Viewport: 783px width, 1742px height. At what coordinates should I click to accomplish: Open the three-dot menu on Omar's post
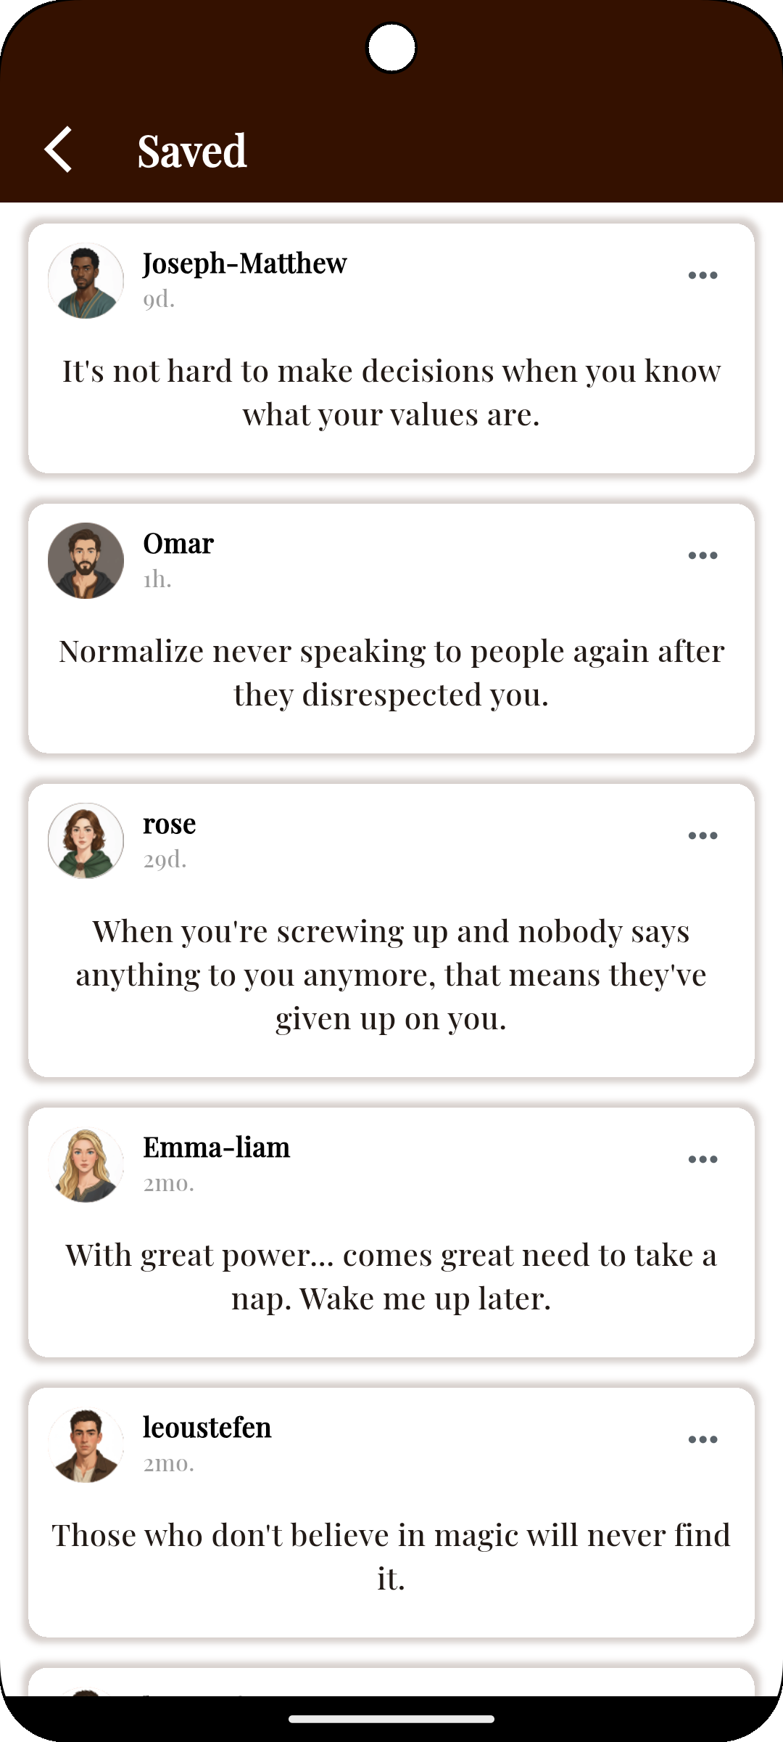coord(702,555)
